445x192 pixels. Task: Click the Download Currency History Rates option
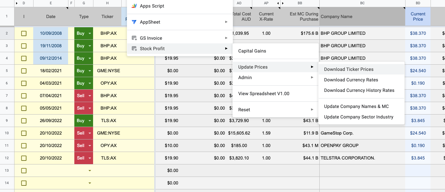(x=359, y=90)
